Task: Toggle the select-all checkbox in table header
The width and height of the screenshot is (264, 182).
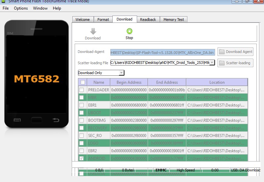Action: pyautogui.click(x=83, y=82)
